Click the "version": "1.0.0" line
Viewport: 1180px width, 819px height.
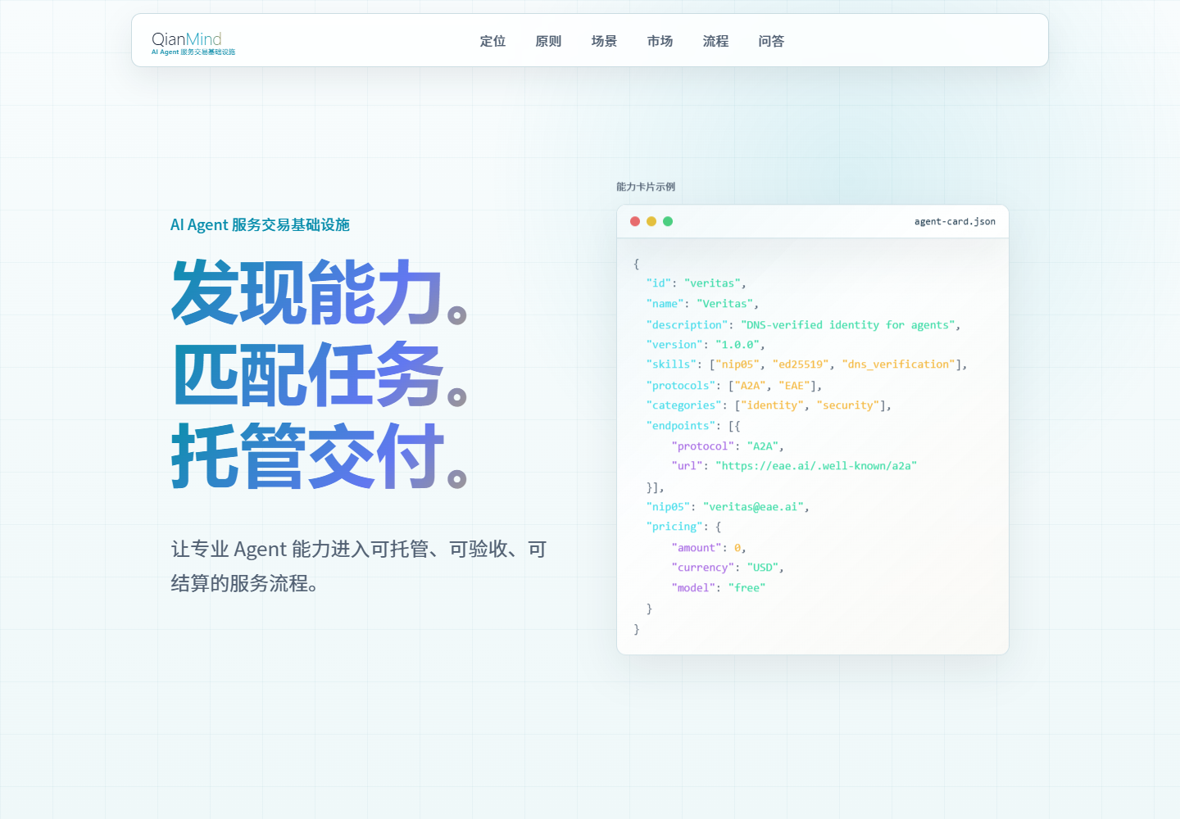[706, 345]
